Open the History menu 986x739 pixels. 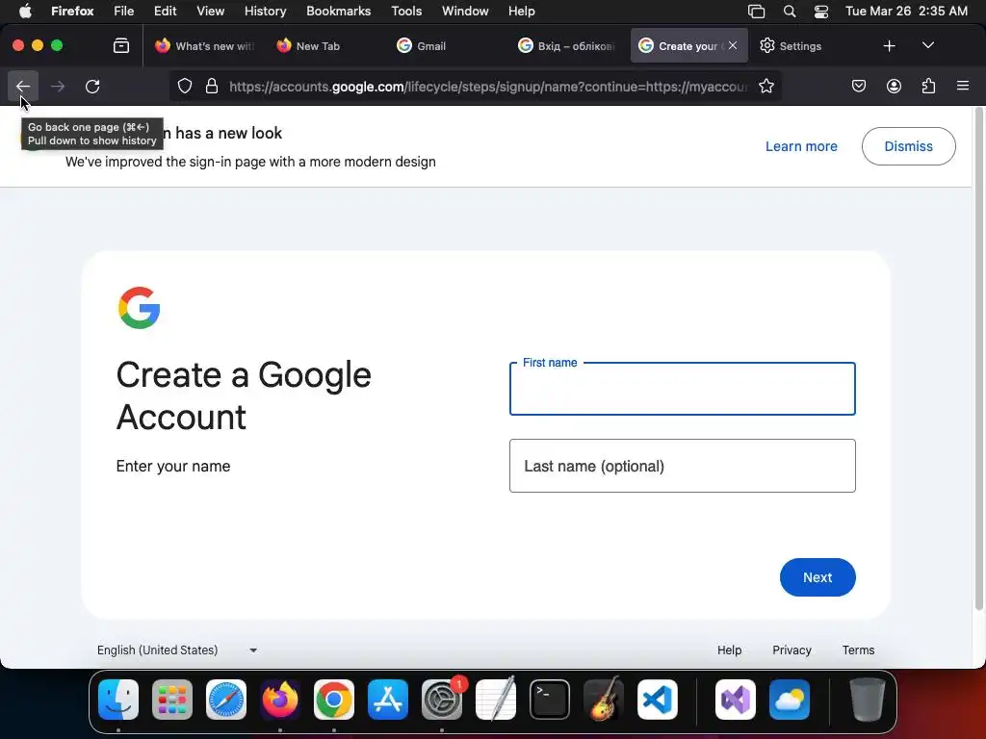click(265, 11)
